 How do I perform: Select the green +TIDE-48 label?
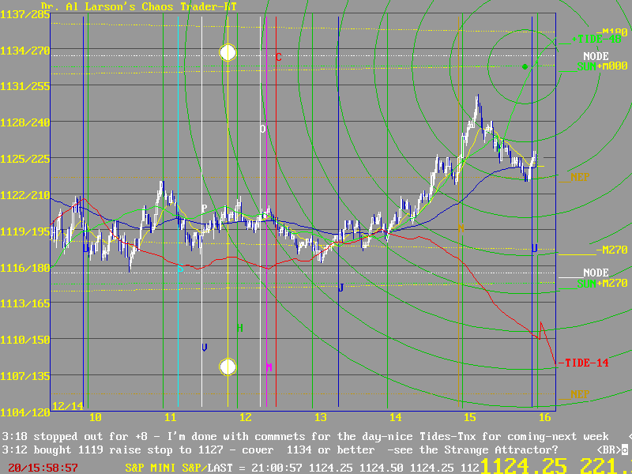pos(597,38)
